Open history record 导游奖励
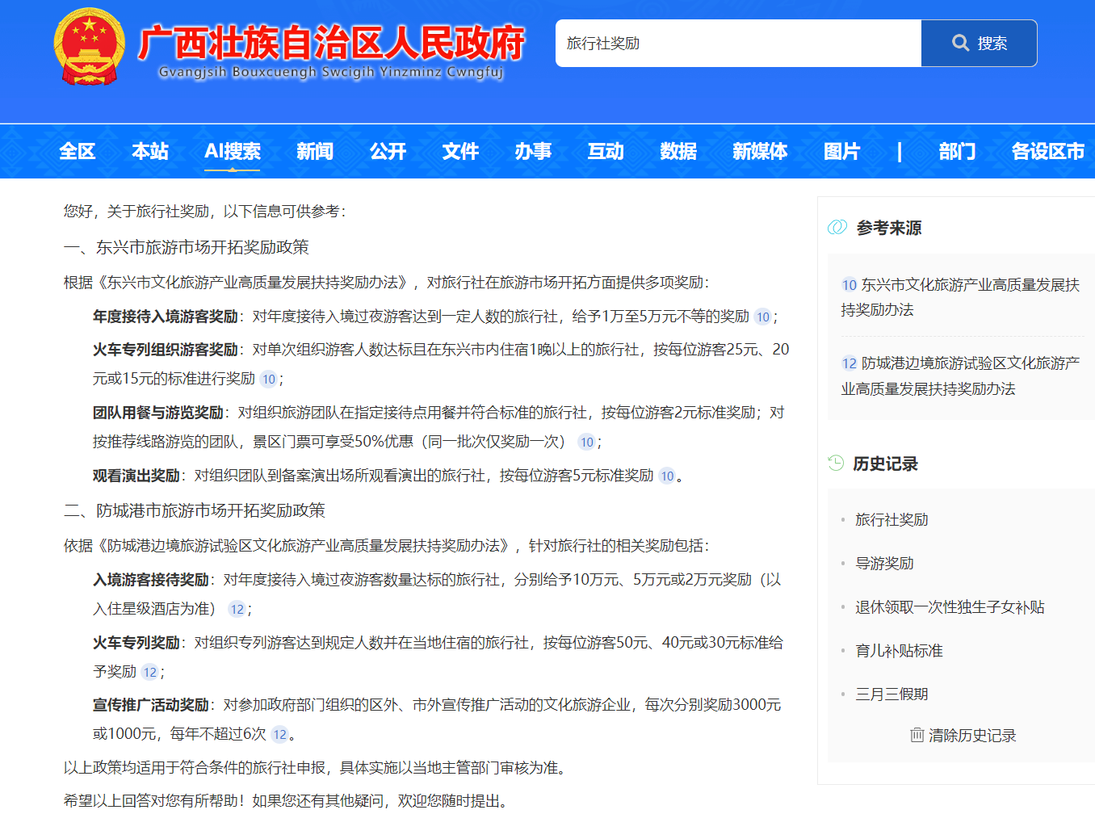The image size is (1095, 814). coord(886,563)
